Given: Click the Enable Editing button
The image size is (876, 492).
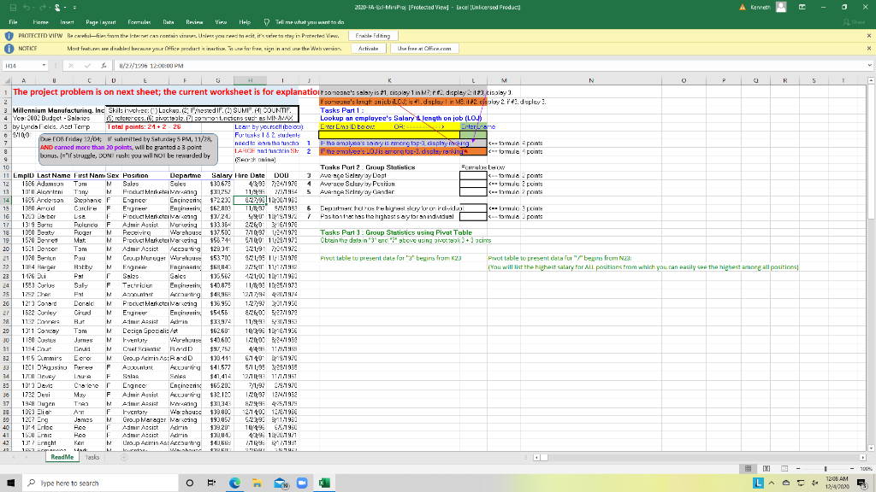Looking at the screenshot, I should [x=375, y=36].
